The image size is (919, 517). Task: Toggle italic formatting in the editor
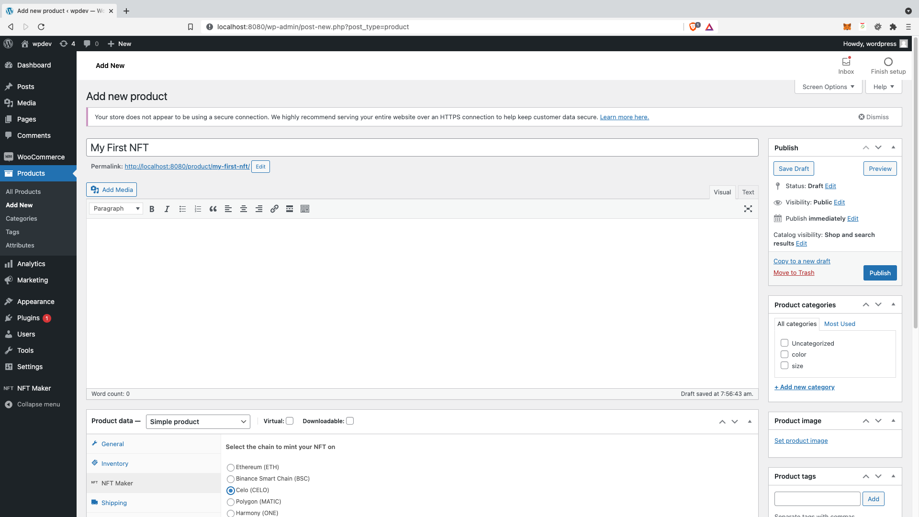167,209
